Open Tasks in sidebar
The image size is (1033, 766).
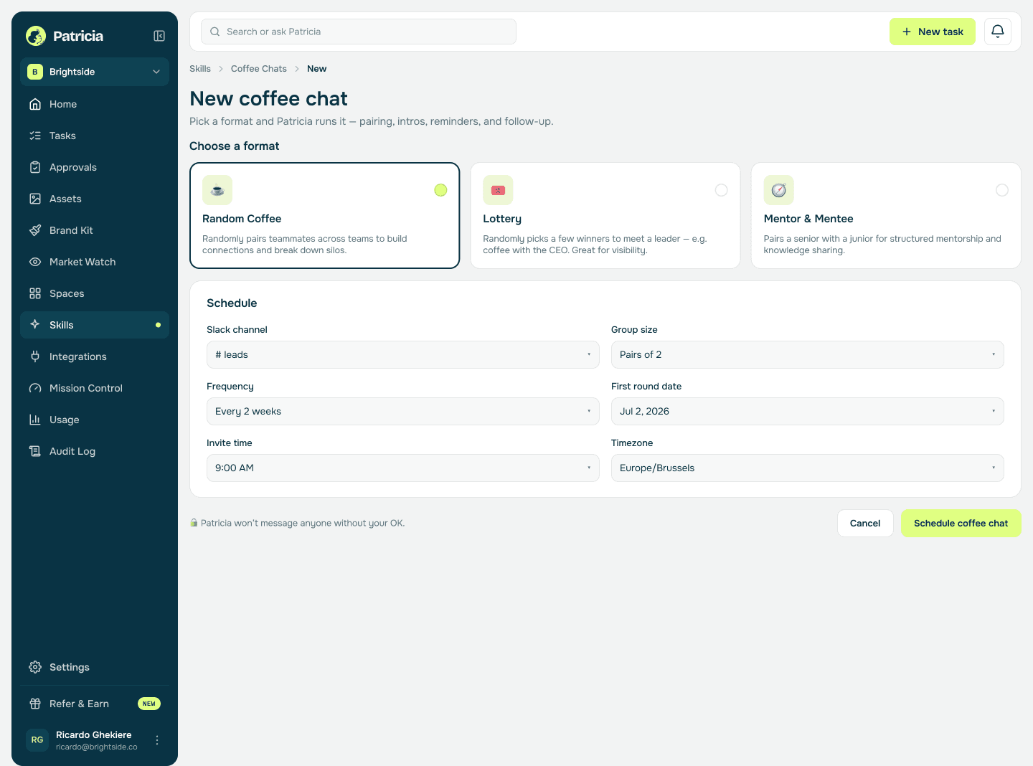coord(95,136)
